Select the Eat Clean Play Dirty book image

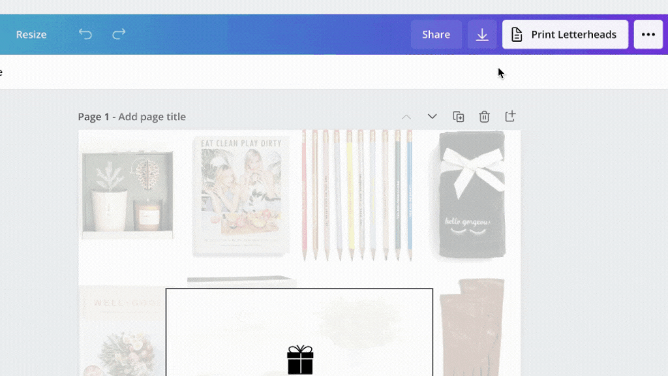[x=241, y=196]
